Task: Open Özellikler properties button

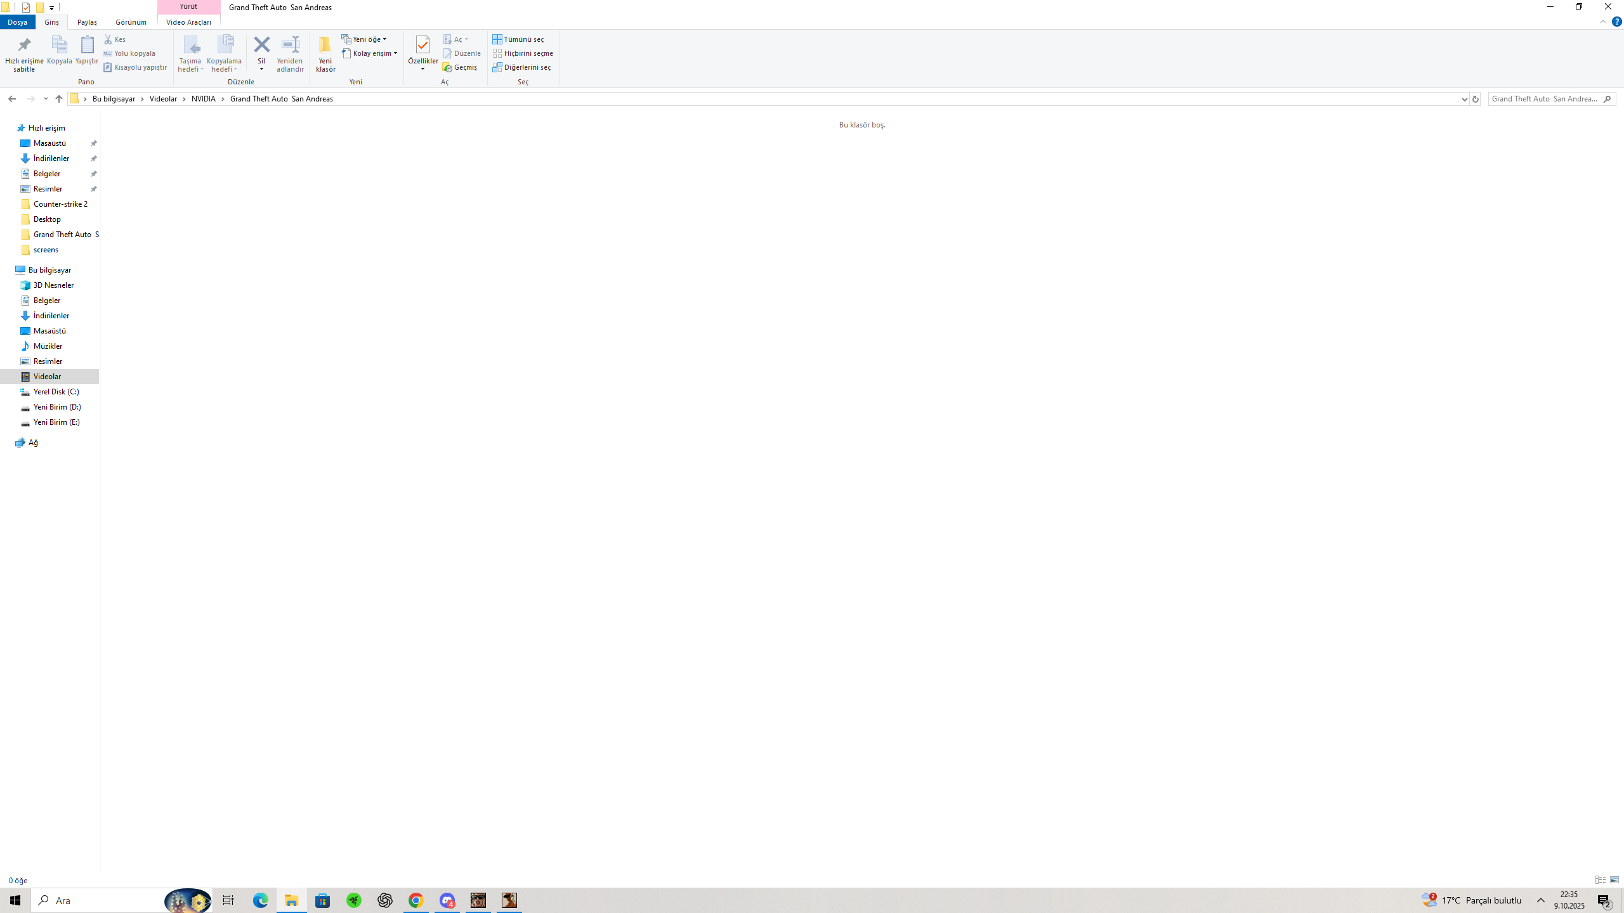Action: [x=422, y=54]
